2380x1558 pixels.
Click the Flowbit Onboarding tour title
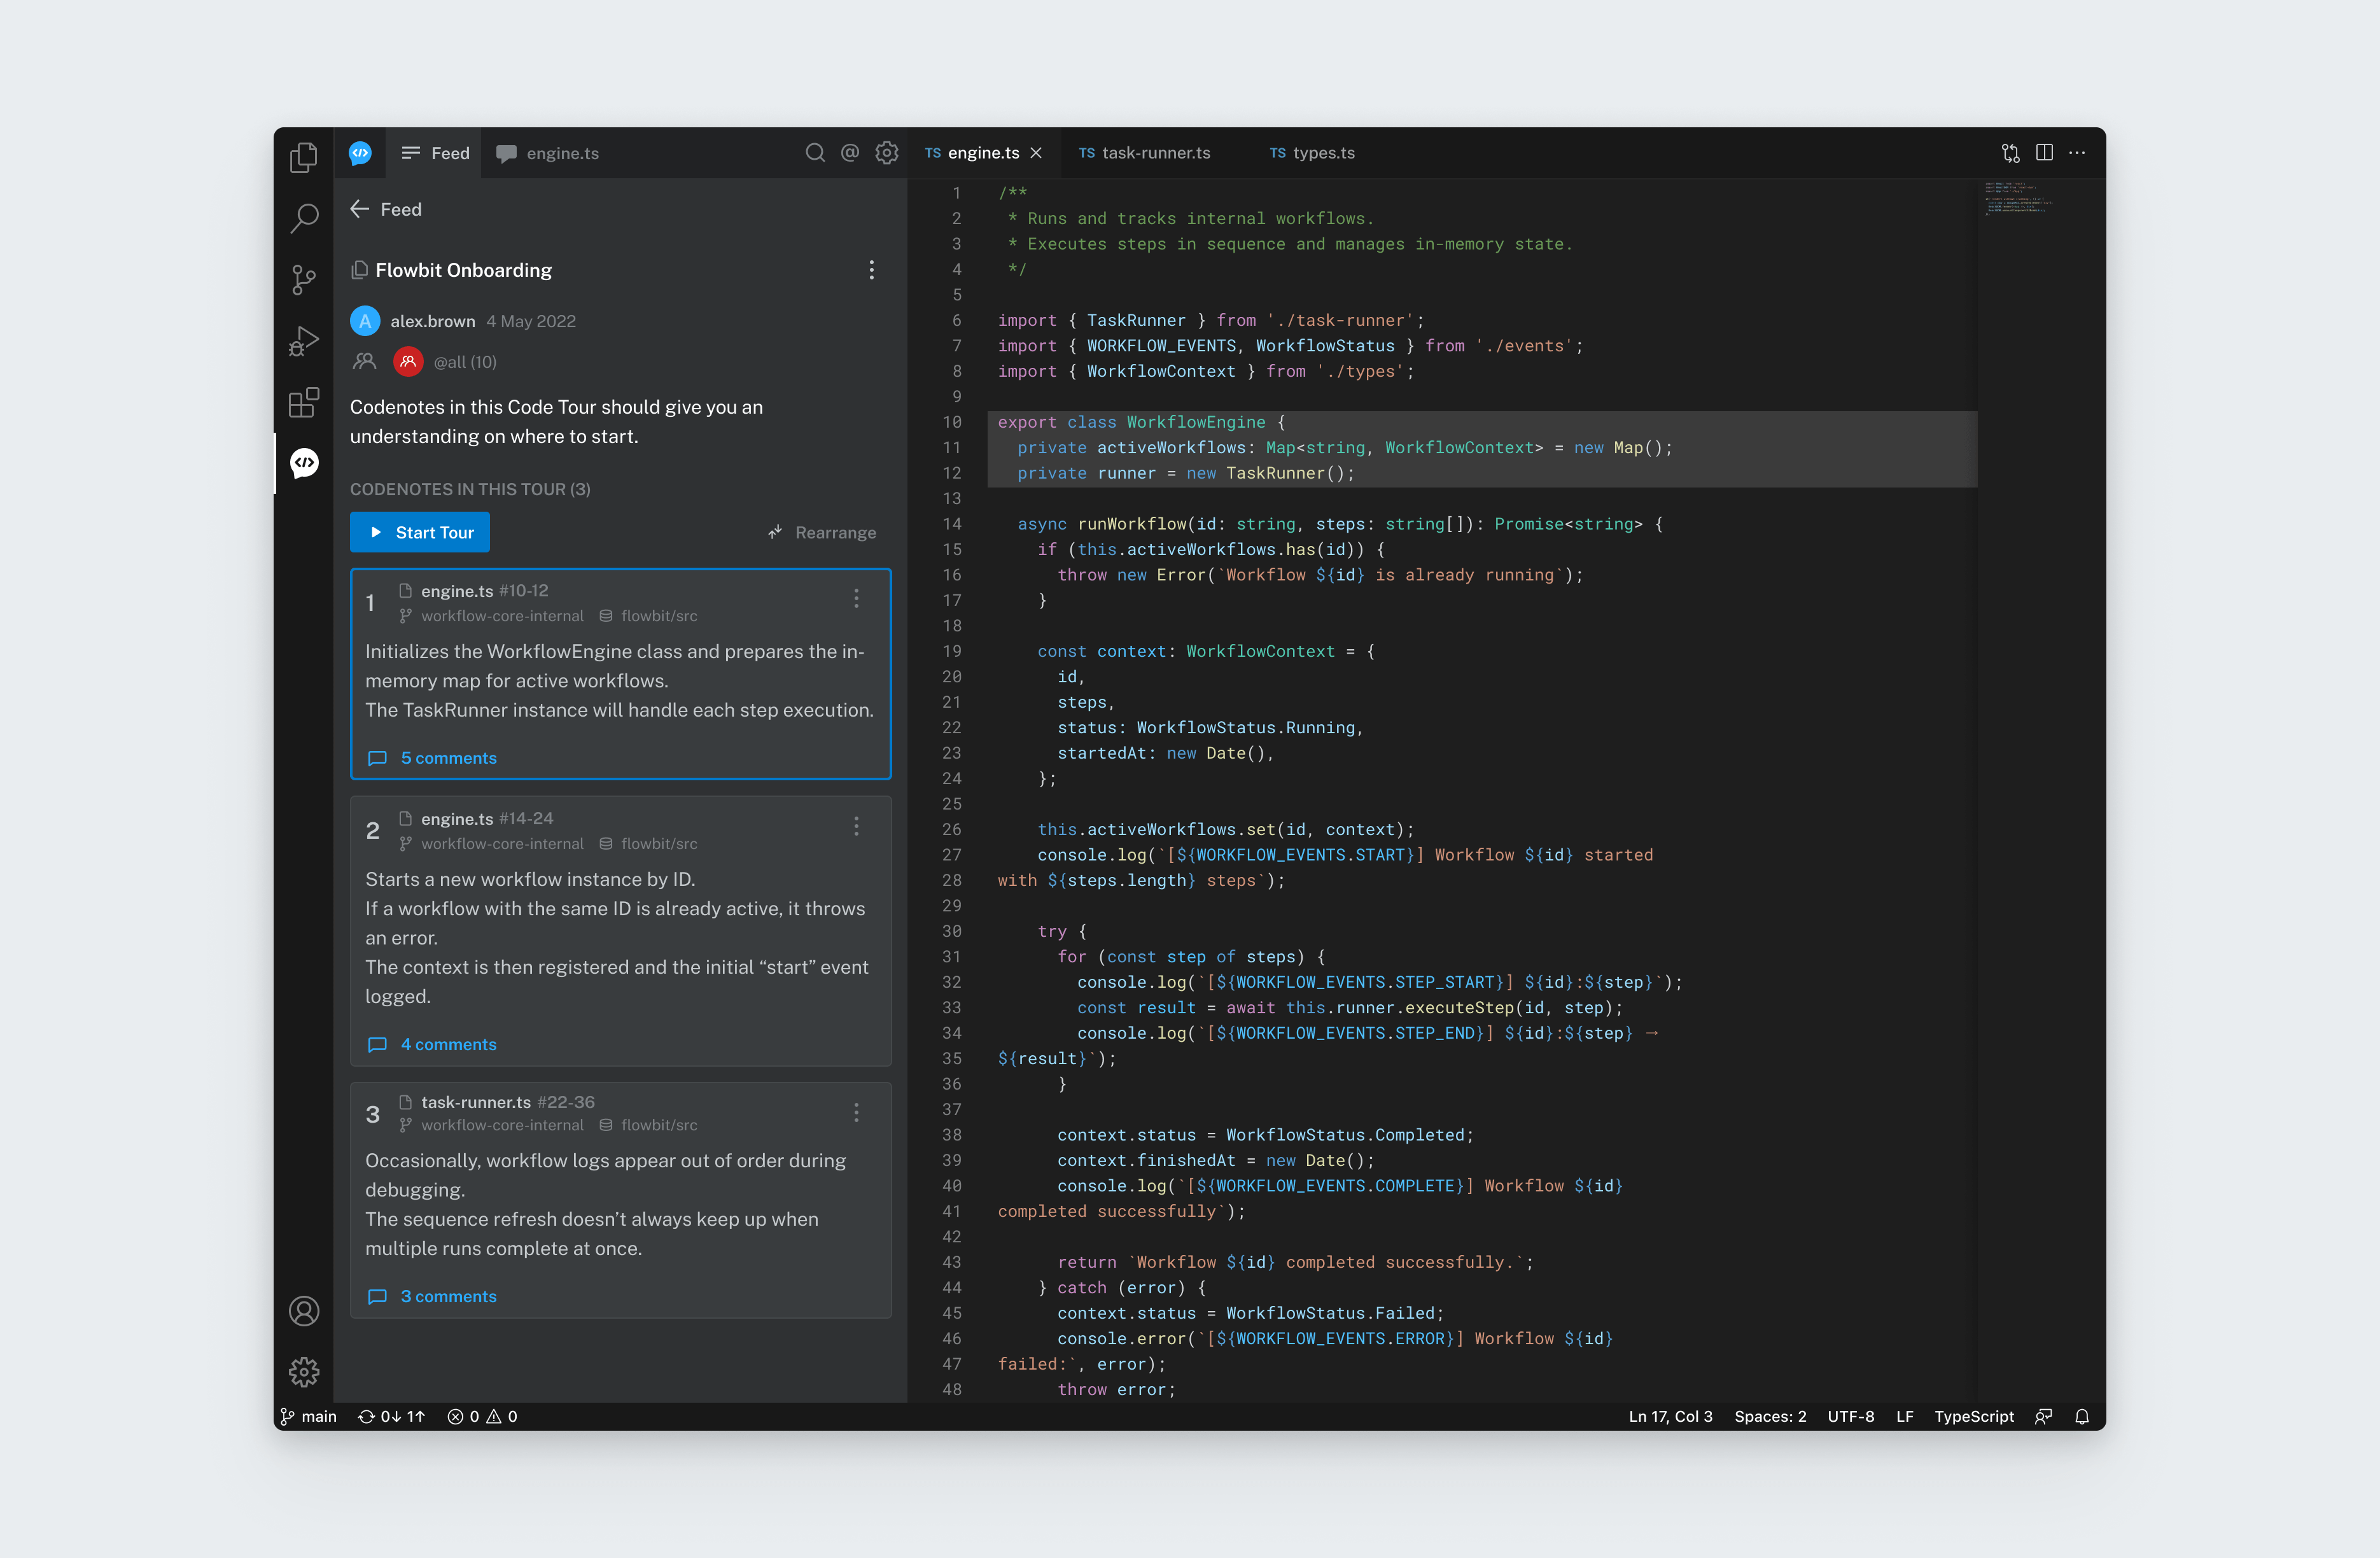point(464,270)
